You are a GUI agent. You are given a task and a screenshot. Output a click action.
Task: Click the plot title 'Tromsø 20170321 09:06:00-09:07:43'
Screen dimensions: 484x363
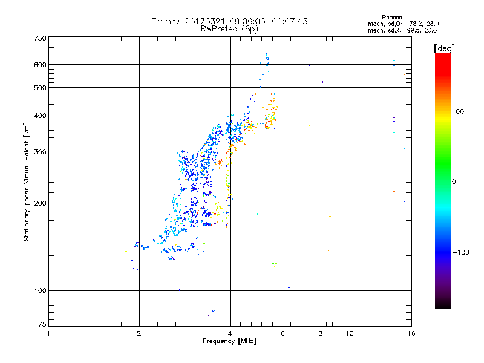pos(229,21)
